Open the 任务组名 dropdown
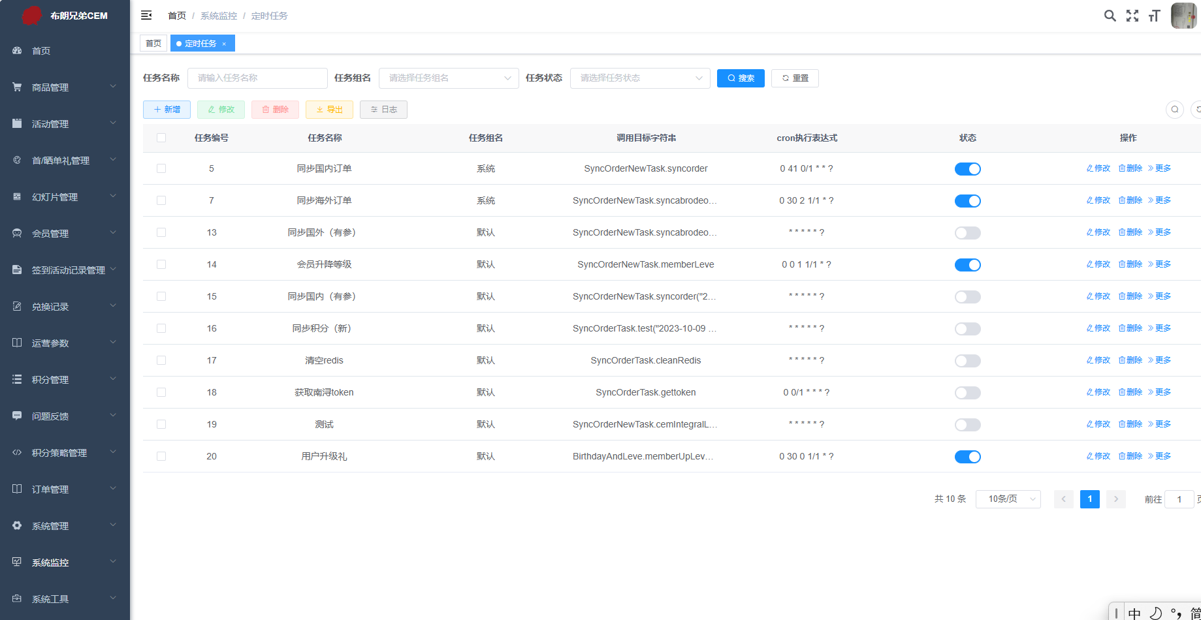 pos(449,78)
